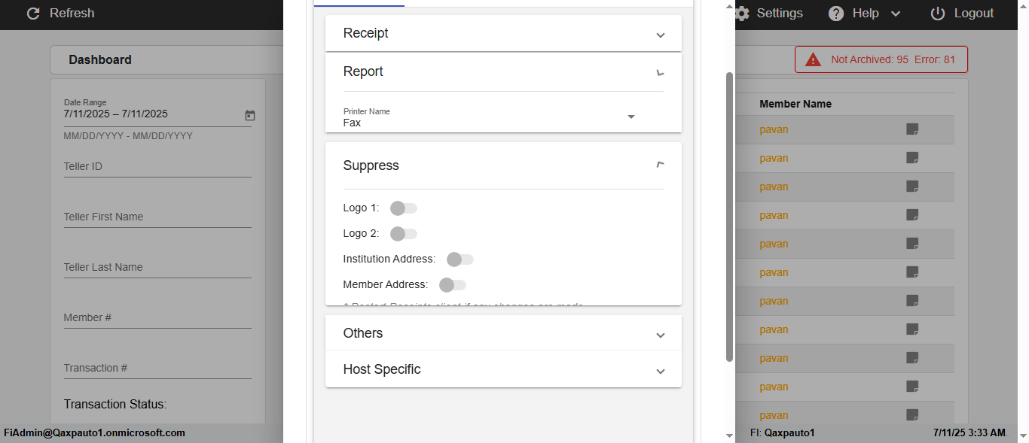1029x443 pixels.
Task: Click the note icon in first pavan row
Action: [912, 129]
